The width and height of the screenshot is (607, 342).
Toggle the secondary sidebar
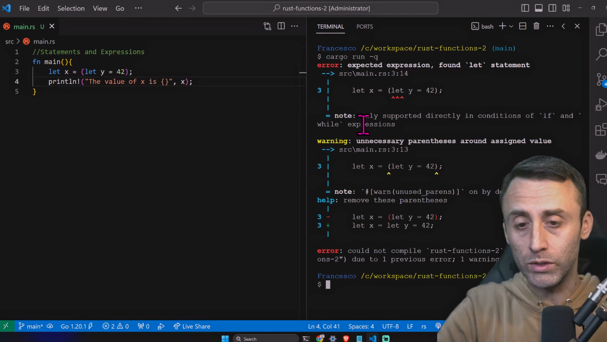click(x=553, y=8)
